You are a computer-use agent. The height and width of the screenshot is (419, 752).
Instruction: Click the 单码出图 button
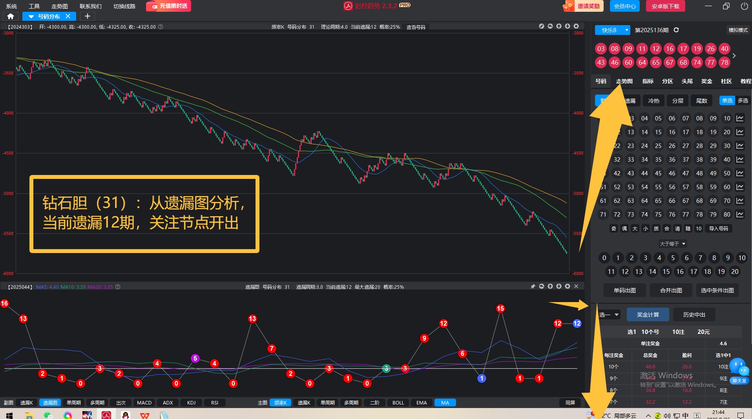coord(625,290)
